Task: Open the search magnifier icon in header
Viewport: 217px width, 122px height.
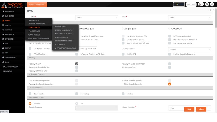Action: [x=207, y=4]
